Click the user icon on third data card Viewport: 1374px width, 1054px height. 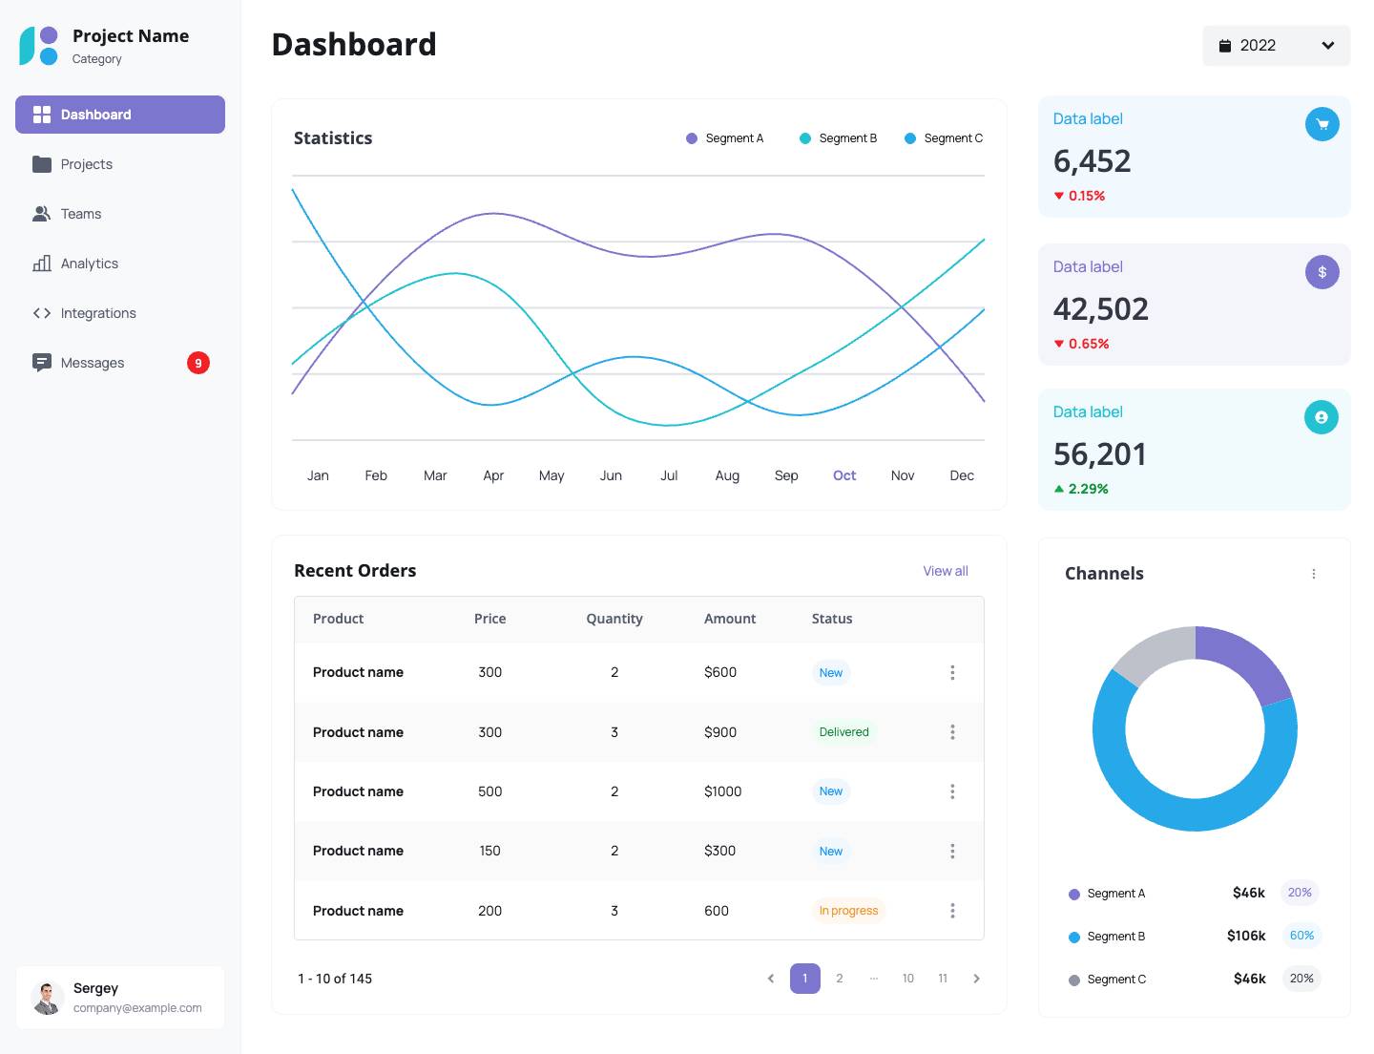1321,417
